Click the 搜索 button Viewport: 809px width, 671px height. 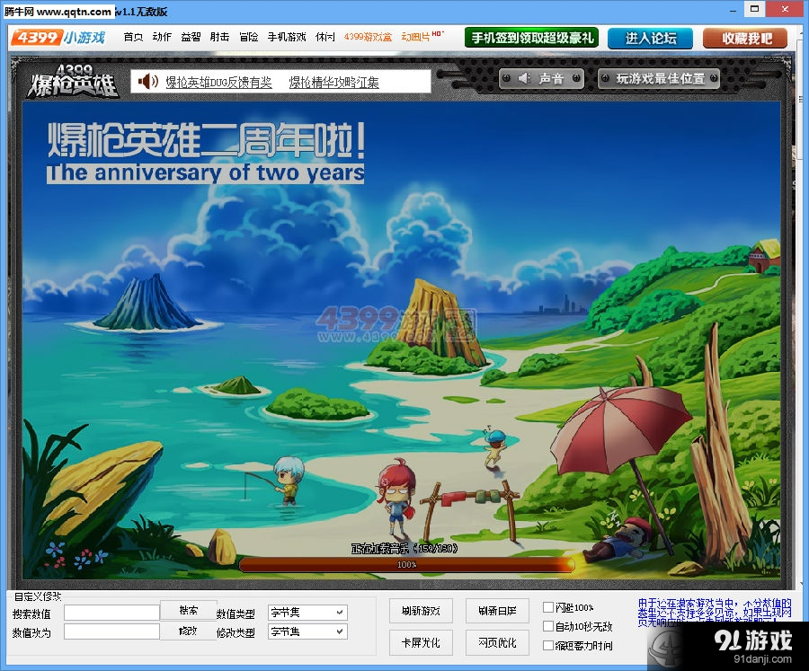tap(189, 611)
